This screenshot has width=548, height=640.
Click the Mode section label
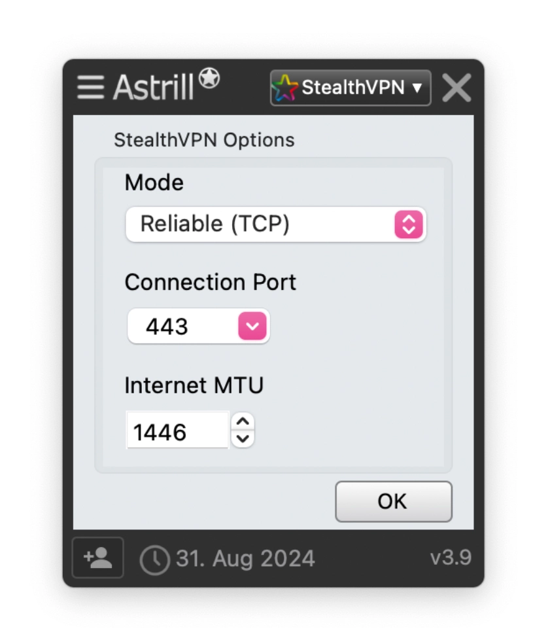point(153,183)
